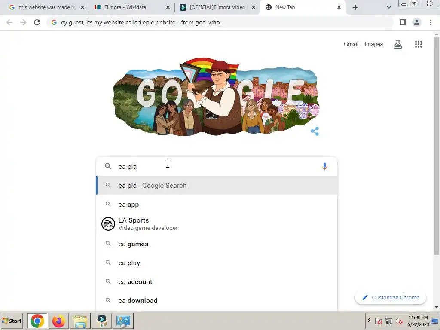440x330 pixels.
Task: Start voice search with the microphone
Action: pyautogui.click(x=324, y=166)
